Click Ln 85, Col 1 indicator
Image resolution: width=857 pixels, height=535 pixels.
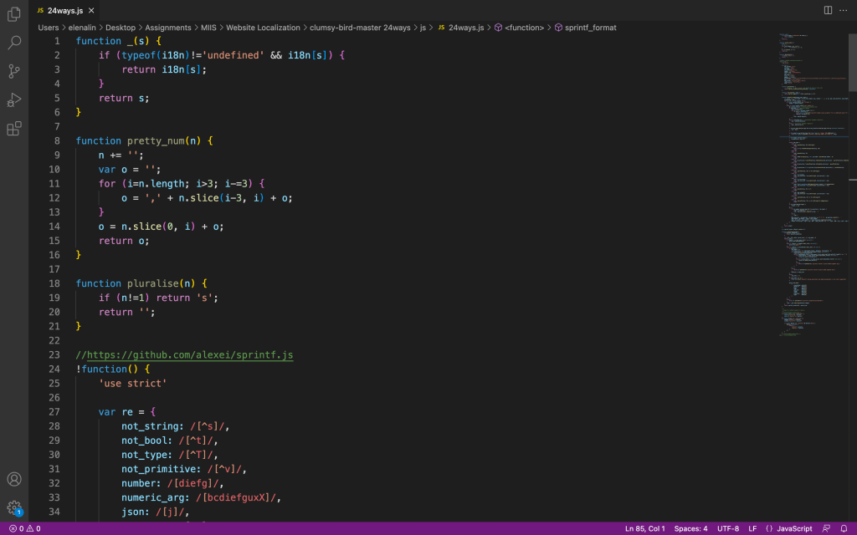coord(644,528)
